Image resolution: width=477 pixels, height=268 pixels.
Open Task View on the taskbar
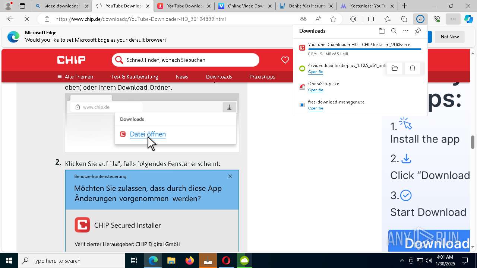(134, 261)
